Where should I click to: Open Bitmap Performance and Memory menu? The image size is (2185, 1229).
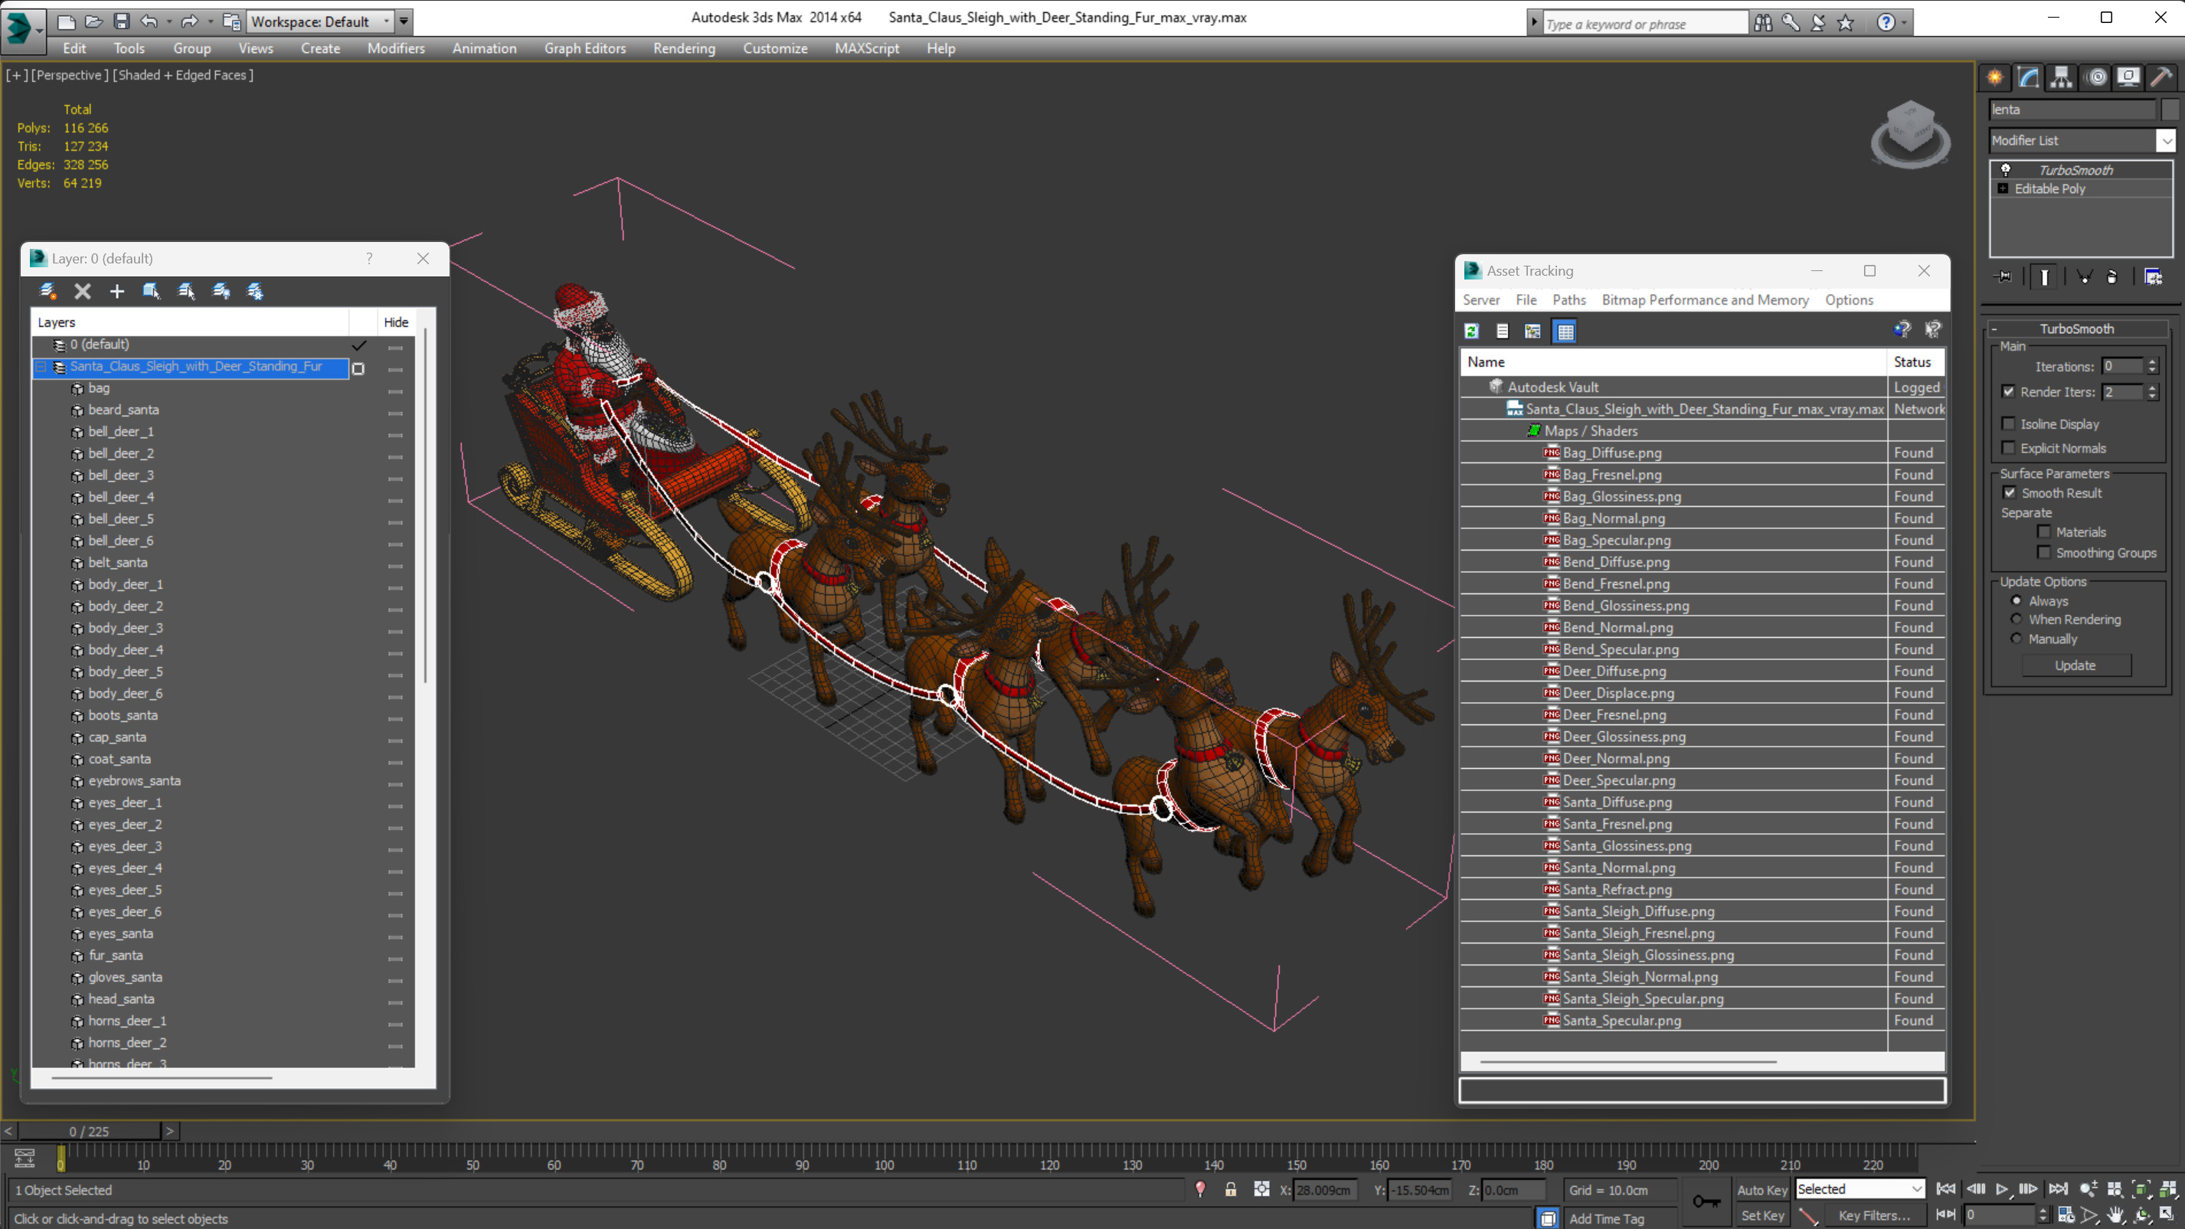coord(1705,299)
